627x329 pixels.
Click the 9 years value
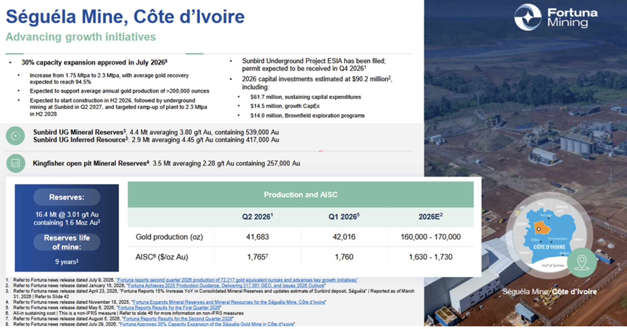[x=67, y=262]
